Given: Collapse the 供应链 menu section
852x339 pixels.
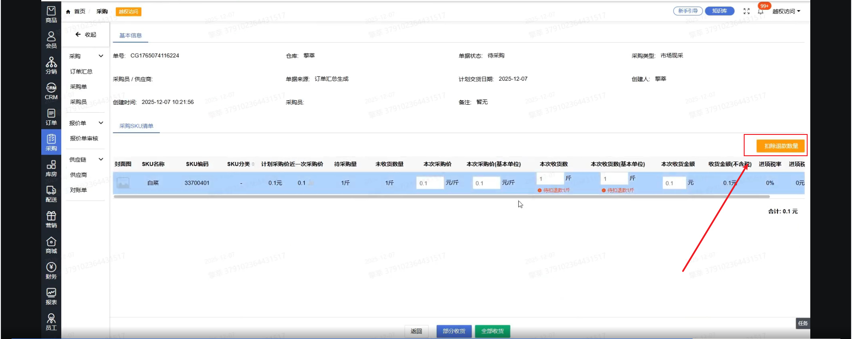Looking at the screenshot, I should point(101,159).
